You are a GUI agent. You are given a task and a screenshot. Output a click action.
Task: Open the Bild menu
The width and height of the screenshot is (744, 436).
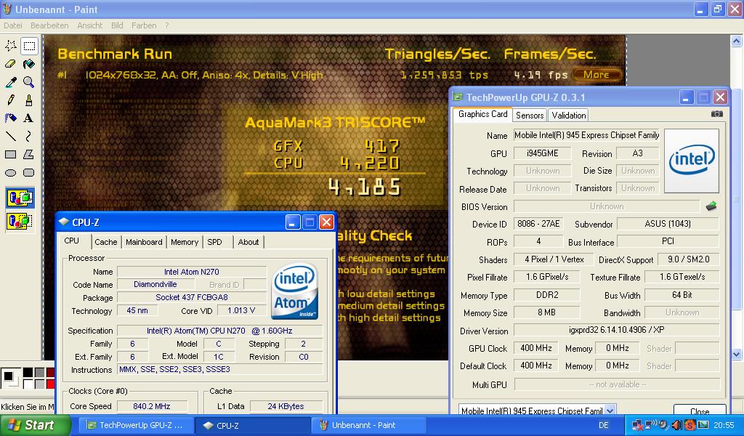coord(117,25)
